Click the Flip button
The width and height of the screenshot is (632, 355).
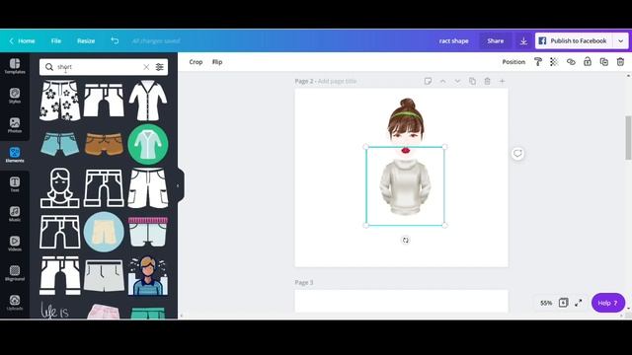(217, 62)
